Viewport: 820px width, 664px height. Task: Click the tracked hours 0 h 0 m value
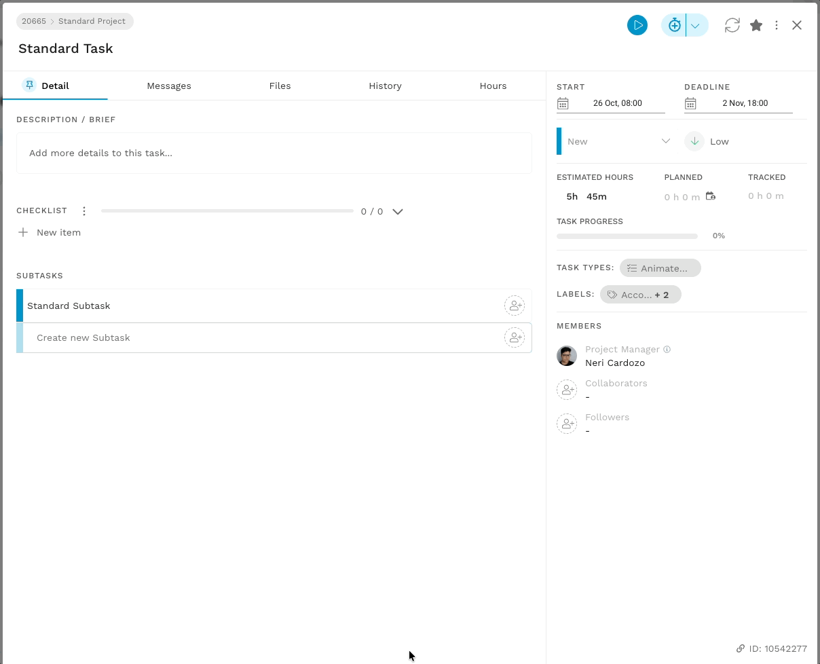(x=766, y=196)
